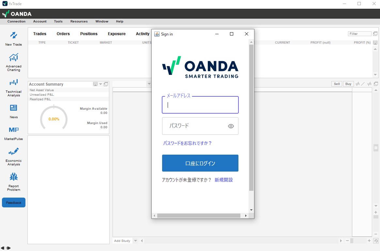This screenshot has height=251, width=380.
Task: Click the CURRENT column header
Action: 282,43
